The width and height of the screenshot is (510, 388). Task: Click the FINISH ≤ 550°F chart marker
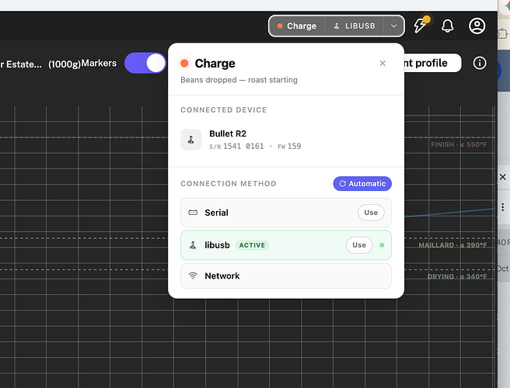pyautogui.click(x=459, y=144)
